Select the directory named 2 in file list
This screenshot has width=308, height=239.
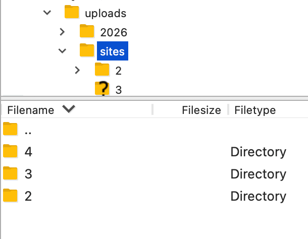[28, 196]
